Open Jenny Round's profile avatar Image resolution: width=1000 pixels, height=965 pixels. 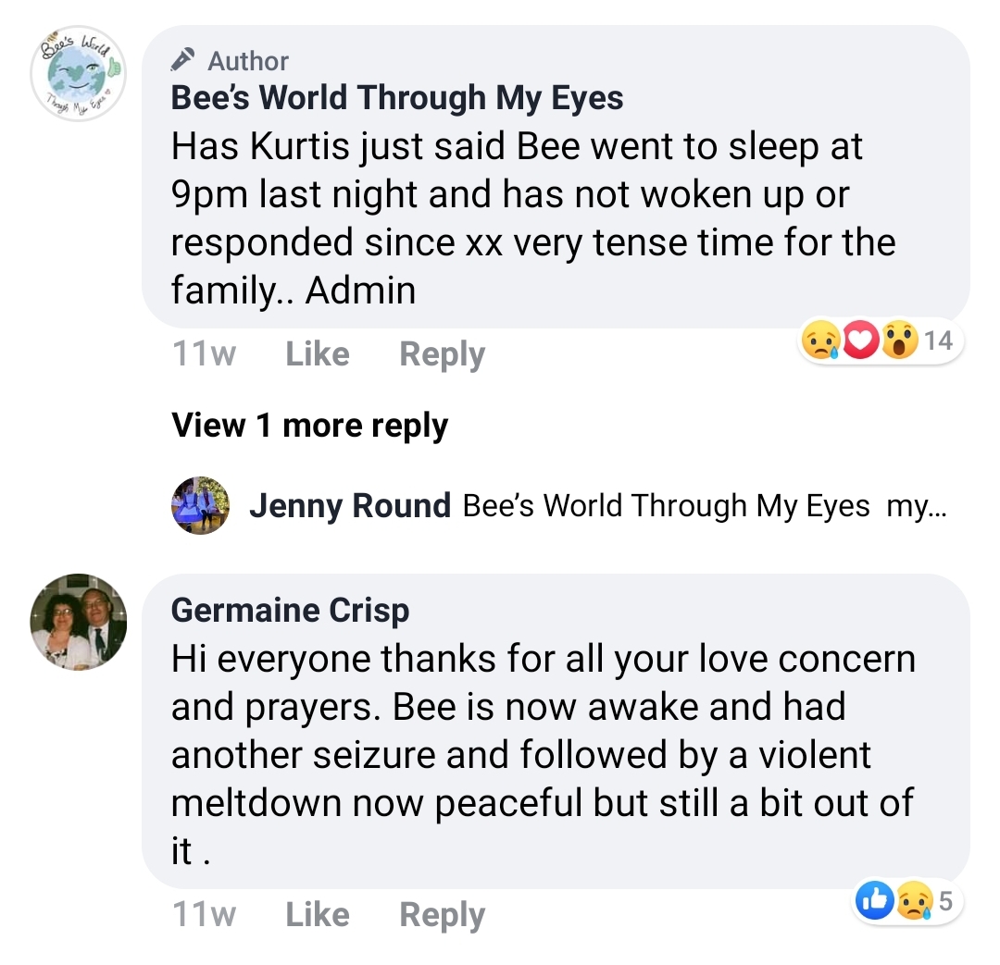click(200, 505)
